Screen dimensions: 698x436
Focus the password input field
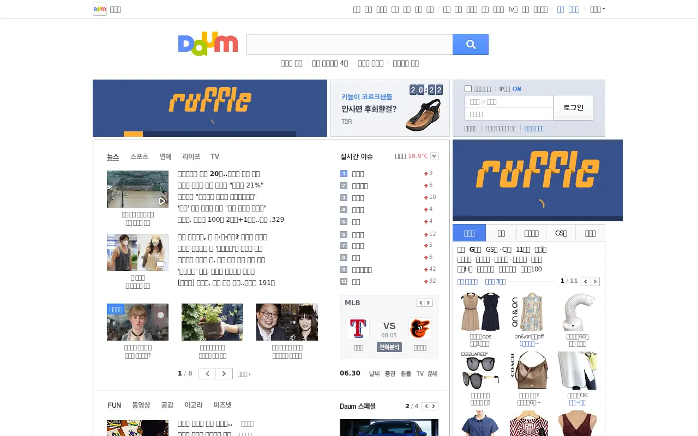509,114
